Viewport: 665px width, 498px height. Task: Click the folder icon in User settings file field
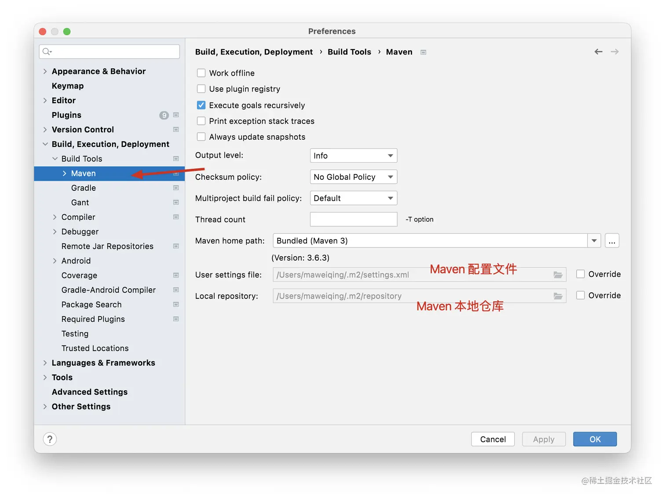558,275
